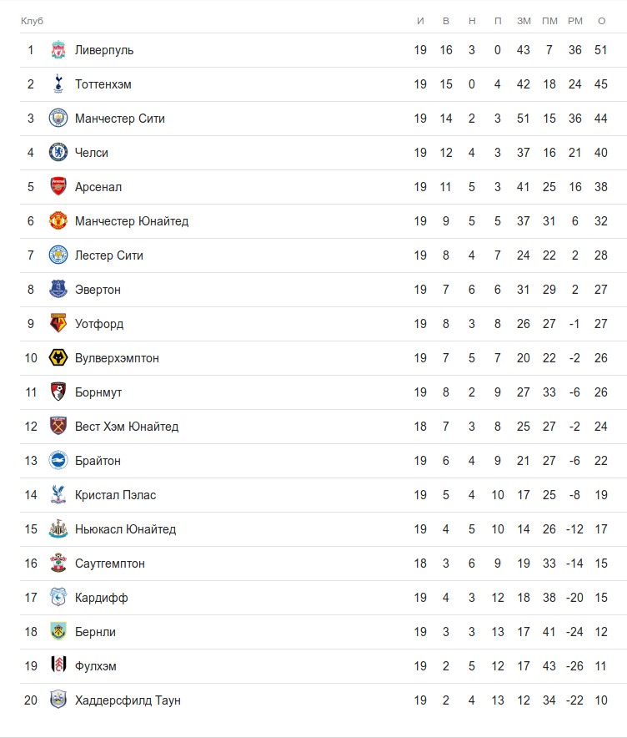627x738 pixels.
Task: Click the РМ goal difference header
Action: click(x=575, y=20)
